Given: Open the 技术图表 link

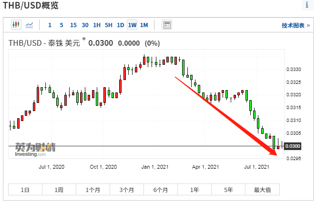Looking at the screenshot, I should (x=296, y=25).
